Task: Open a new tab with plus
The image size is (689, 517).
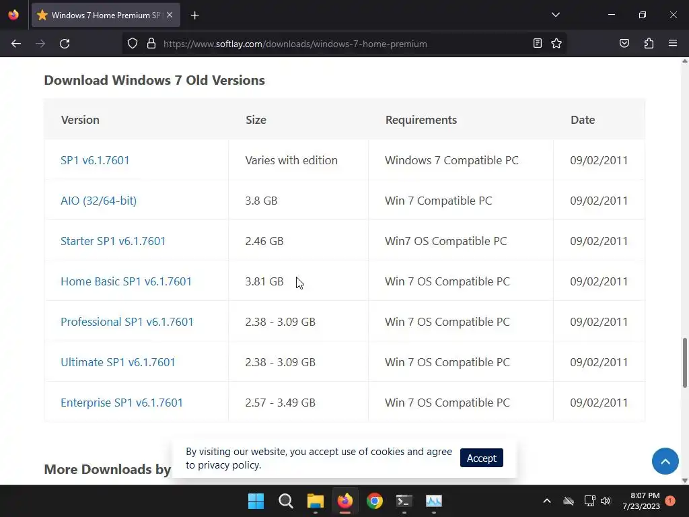Action: pos(194,15)
